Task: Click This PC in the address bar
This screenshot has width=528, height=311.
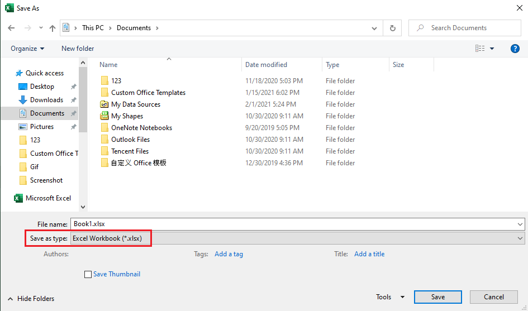Action: (93, 28)
